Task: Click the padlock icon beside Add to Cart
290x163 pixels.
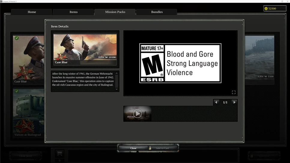Action: (x=150, y=148)
